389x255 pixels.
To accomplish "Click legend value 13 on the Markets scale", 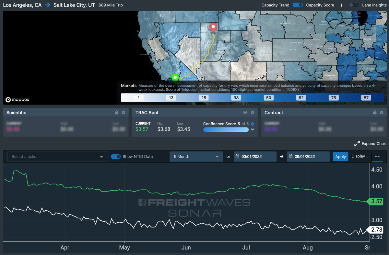I will point(171,98).
